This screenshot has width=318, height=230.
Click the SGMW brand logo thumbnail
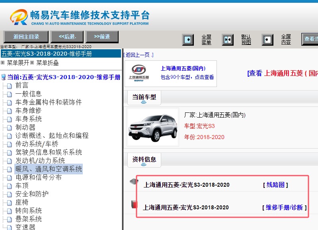coord(139,73)
